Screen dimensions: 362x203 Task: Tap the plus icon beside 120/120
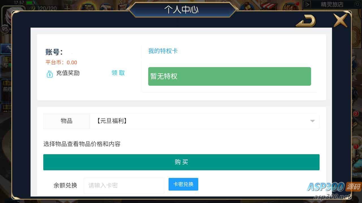pyautogui.click(x=67, y=8)
